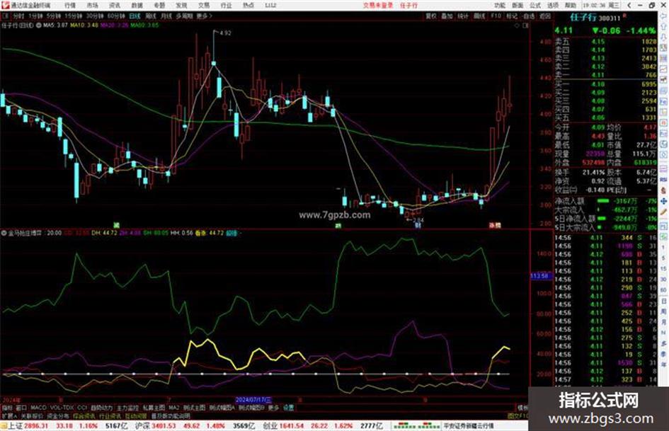Click the 创业 index in the status bar

(270, 425)
